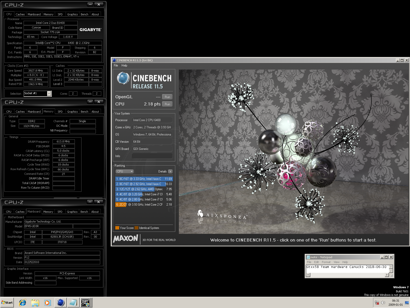This screenshot has height=308, width=410.
Task: Open the Socket #1 selection dropdown
Action: (x=49, y=93)
